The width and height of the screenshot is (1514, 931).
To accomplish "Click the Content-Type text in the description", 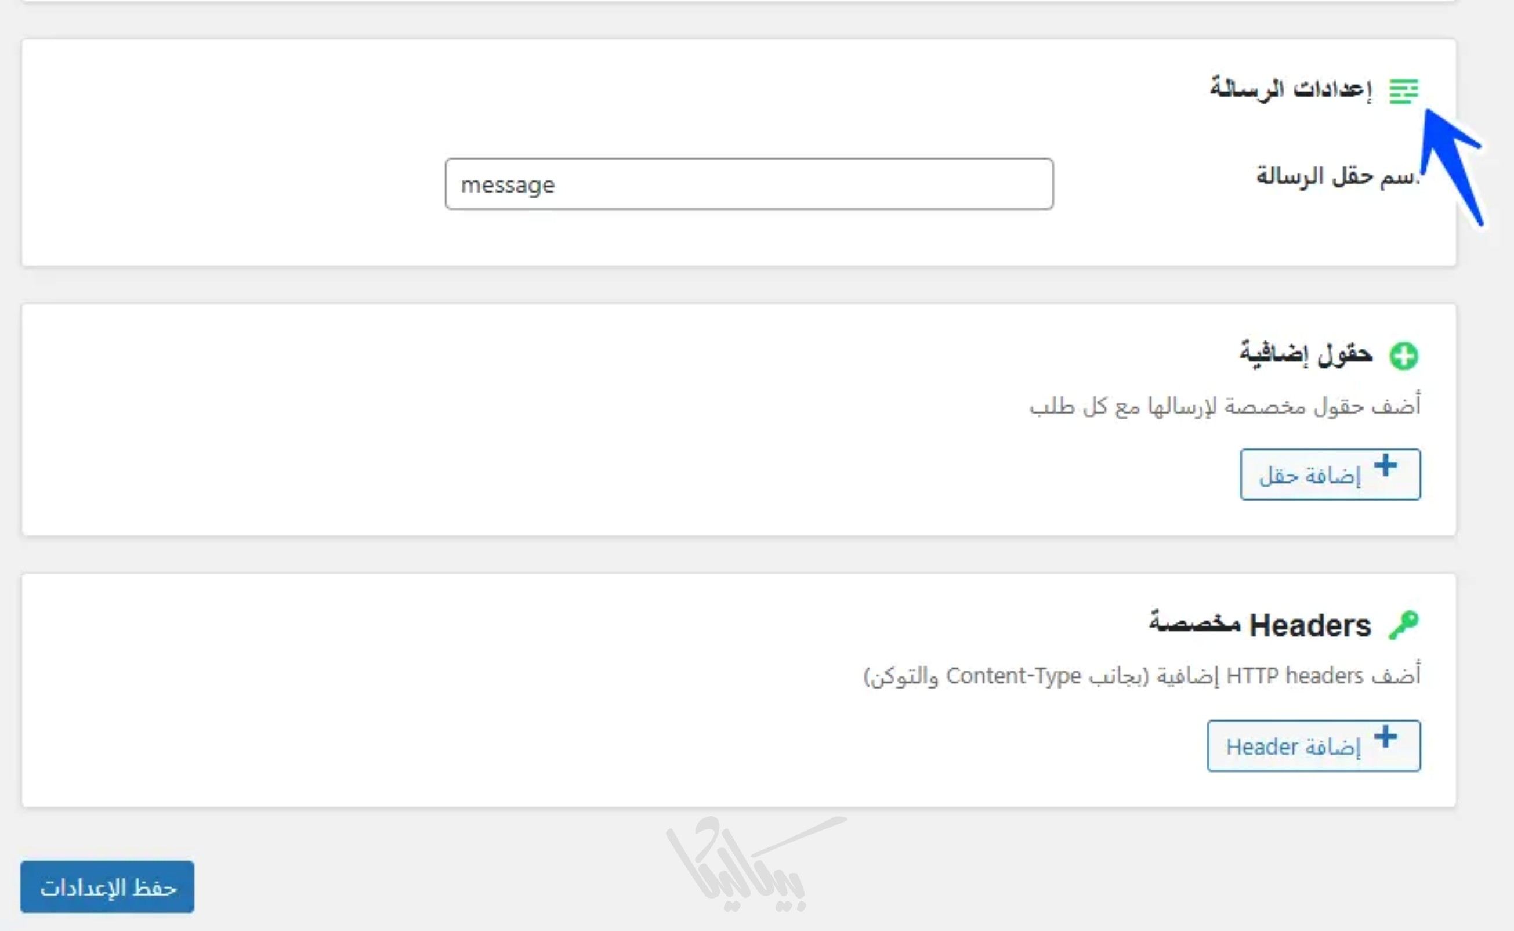I will click(x=1013, y=676).
